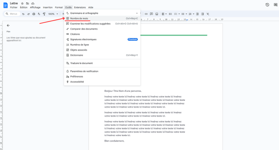Close the Plan panel with back arrow
Image resolution: width=279 pixels, height=150 pixels.
click(x=8, y=25)
